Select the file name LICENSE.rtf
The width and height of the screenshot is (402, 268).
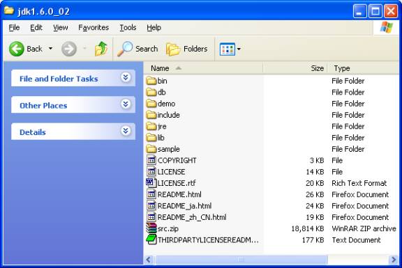tap(177, 183)
